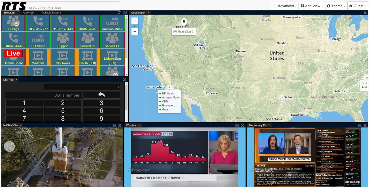
Task: Toggle the Support party line selector
Action: pyautogui.click(x=63, y=40)
